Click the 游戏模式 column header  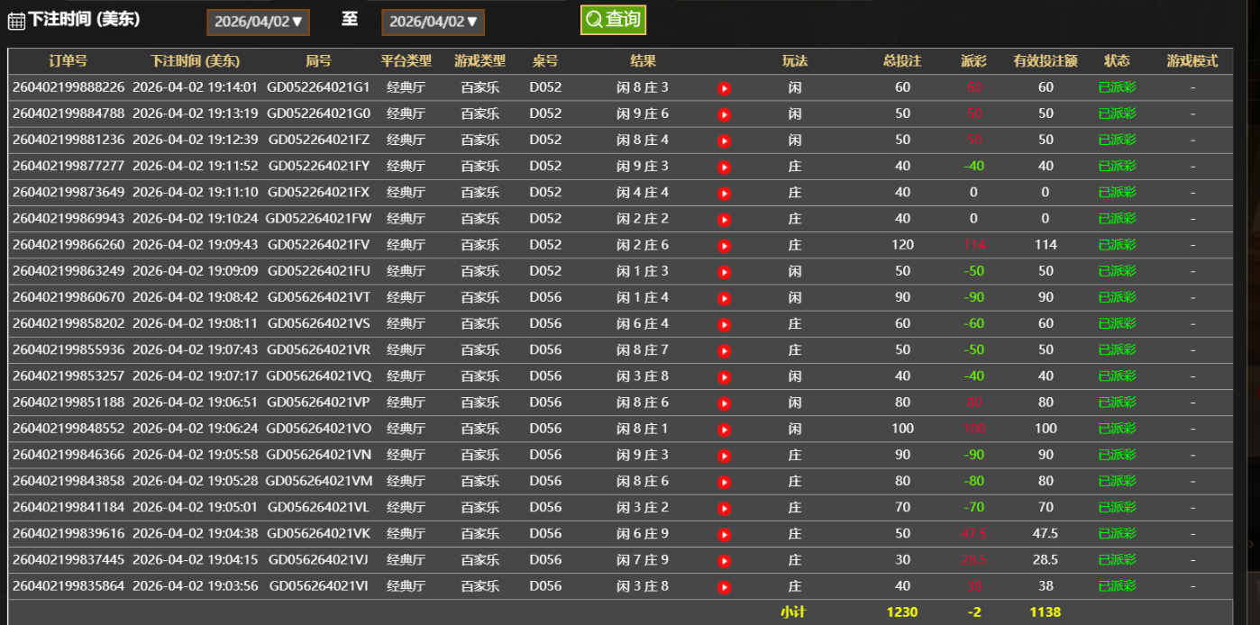1192,61
